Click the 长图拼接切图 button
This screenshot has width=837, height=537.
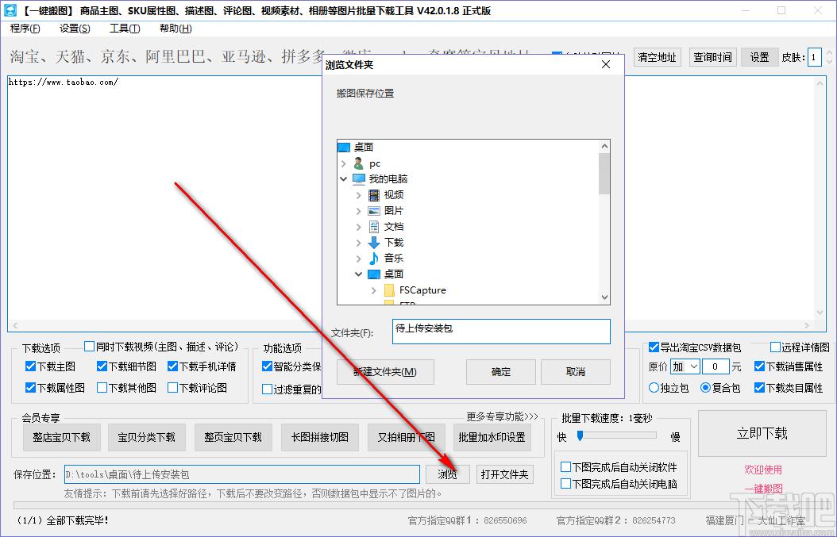320,437
